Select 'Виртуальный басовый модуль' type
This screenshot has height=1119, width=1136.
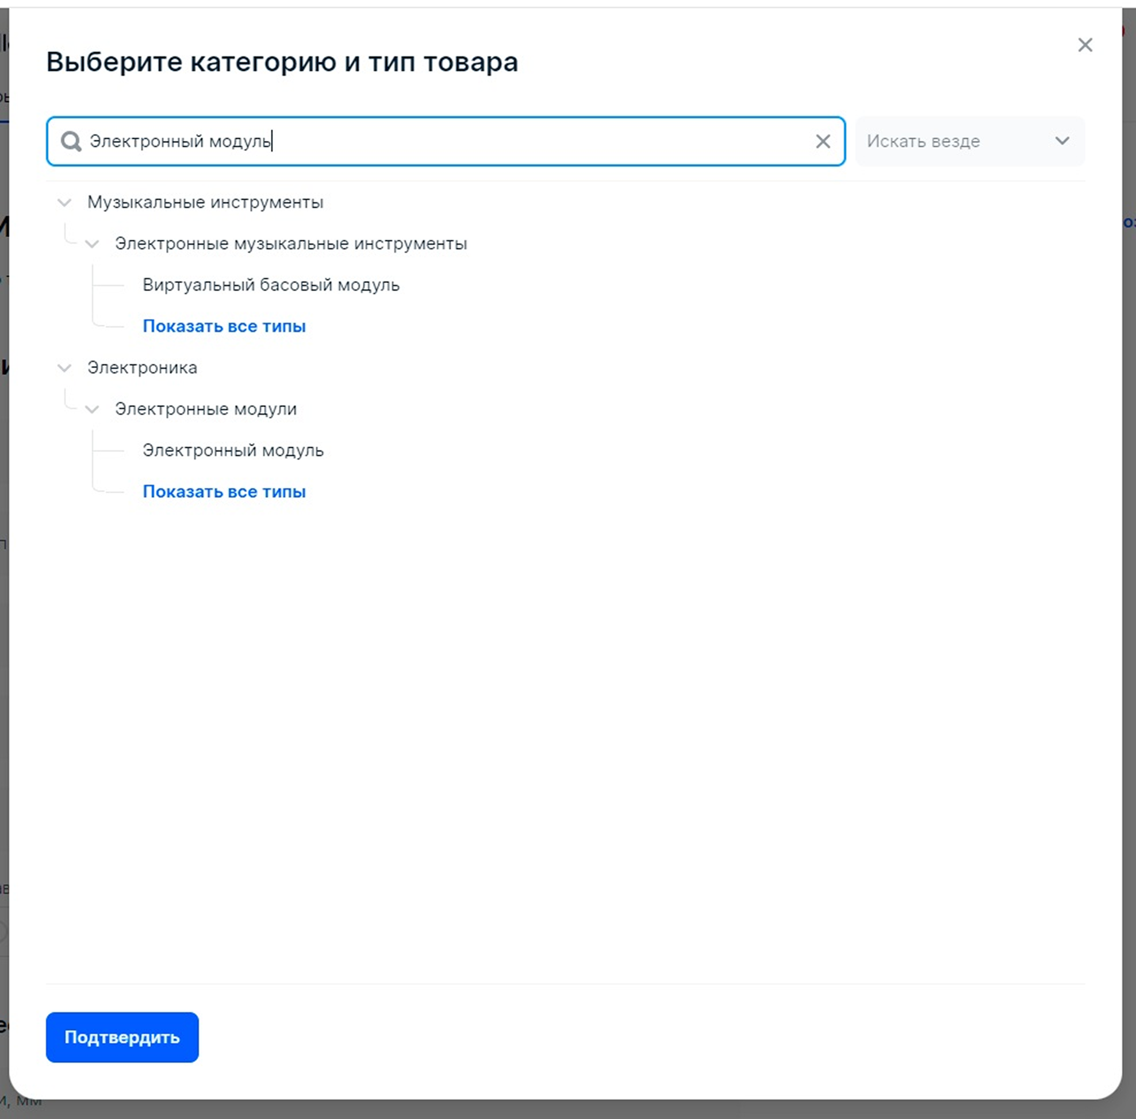[271, 285]
